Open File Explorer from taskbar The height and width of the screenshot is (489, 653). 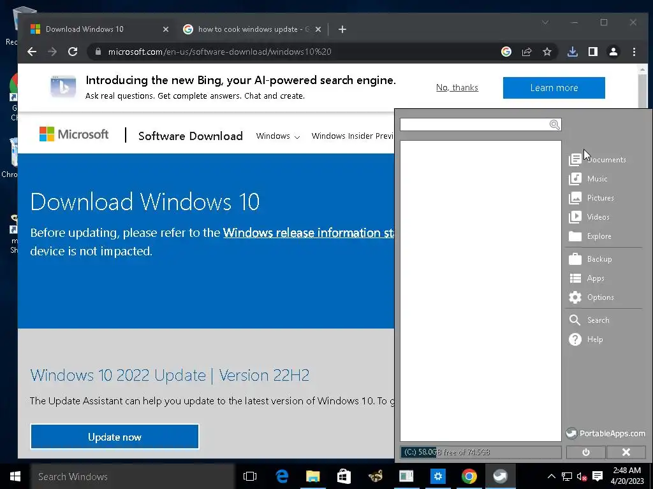(x=312, y=476)
